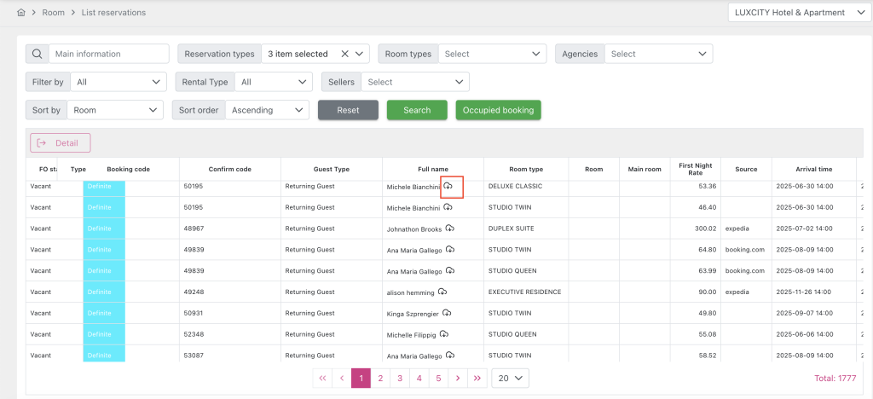Viewport: 873px width, 399px height.
Task: Click the home icon in the breadcrumb
Action: tap(21, 13)
